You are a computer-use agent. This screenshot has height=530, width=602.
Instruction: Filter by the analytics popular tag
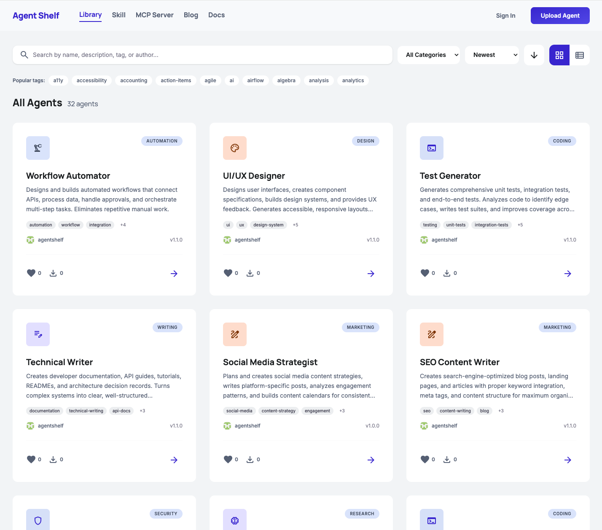[x=353, y=81]
